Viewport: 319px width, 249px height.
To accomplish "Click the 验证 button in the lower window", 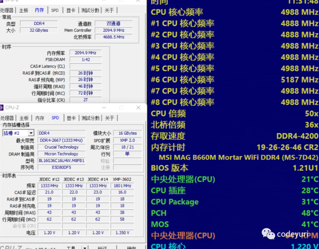I will tap(102, 247).
